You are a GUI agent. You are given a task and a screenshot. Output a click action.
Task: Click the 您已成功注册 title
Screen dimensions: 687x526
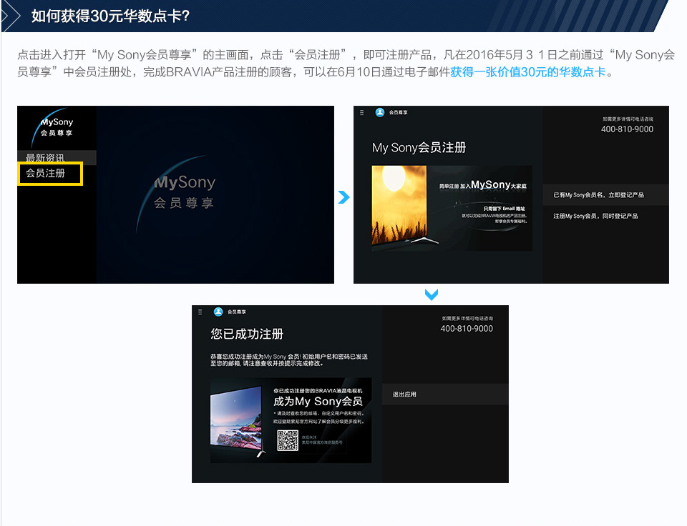coord(247,334)
